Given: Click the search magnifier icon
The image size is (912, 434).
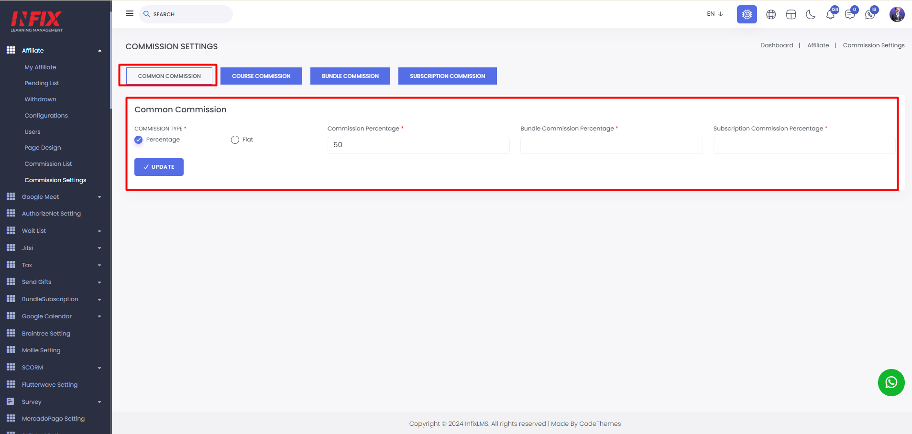Looking at the screenshot, I should (x=147, y=14).
